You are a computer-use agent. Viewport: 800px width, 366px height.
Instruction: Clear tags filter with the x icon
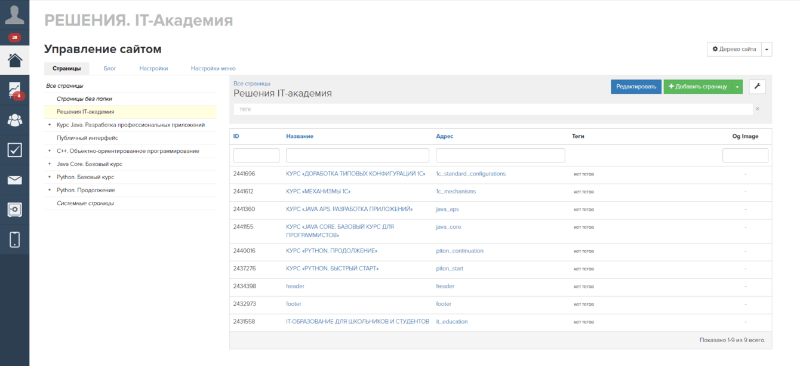[x=758, y=109]
